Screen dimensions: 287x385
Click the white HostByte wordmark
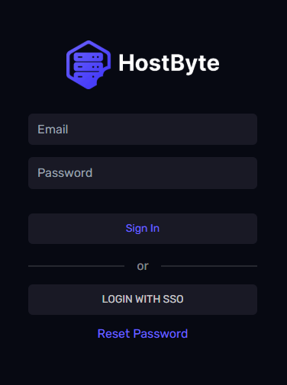pyautogui.click(x=169, y=63)
